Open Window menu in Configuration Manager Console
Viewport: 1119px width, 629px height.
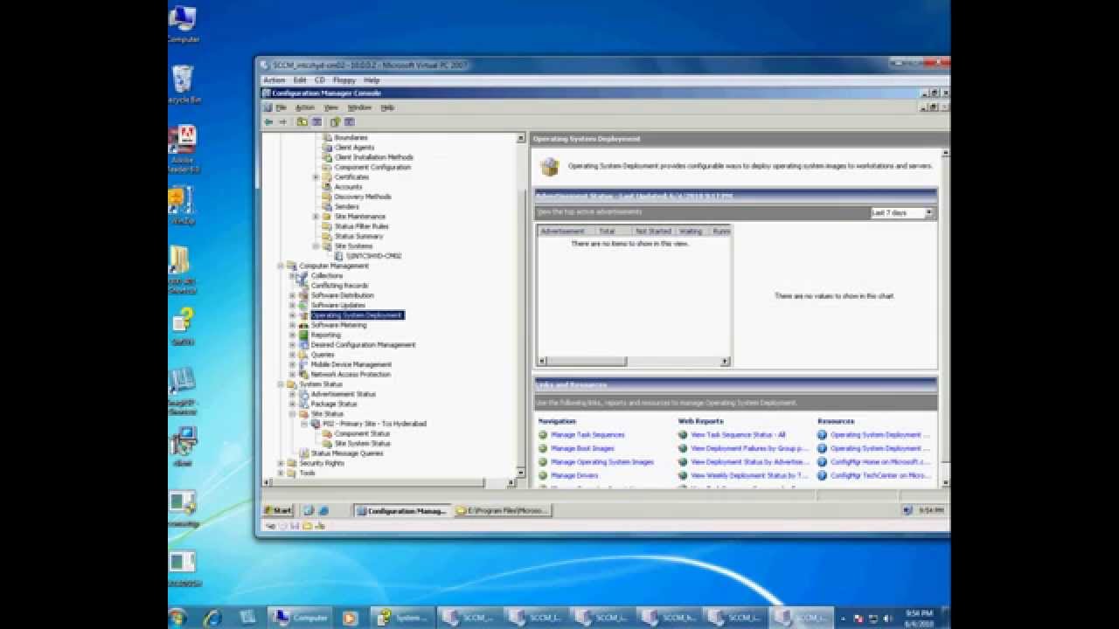pyautogui.click(x=359, y=107)
